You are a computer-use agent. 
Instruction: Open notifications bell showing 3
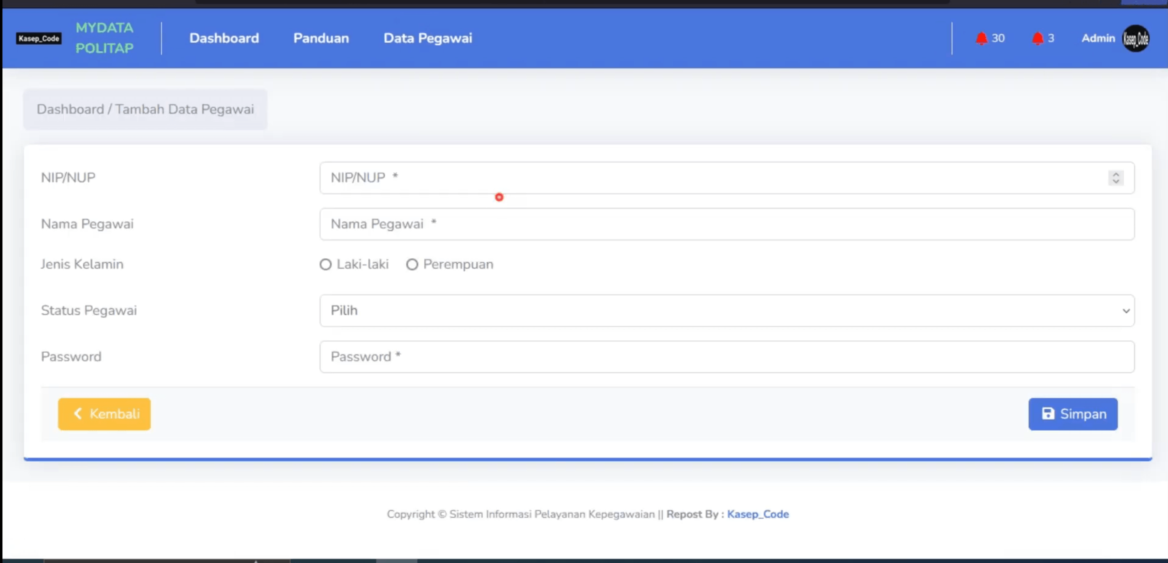coord(1043,38)
